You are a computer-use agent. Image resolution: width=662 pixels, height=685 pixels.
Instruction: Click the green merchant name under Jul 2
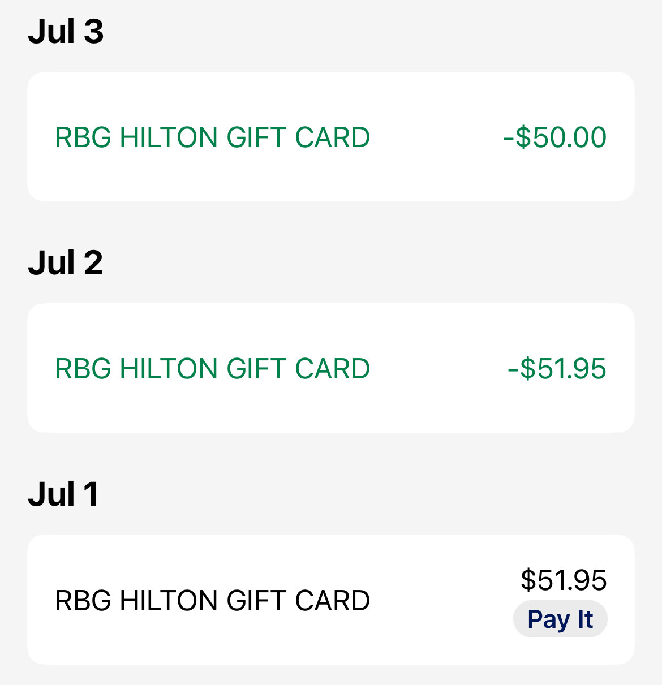pyautogui.click(x=212, y=368)
